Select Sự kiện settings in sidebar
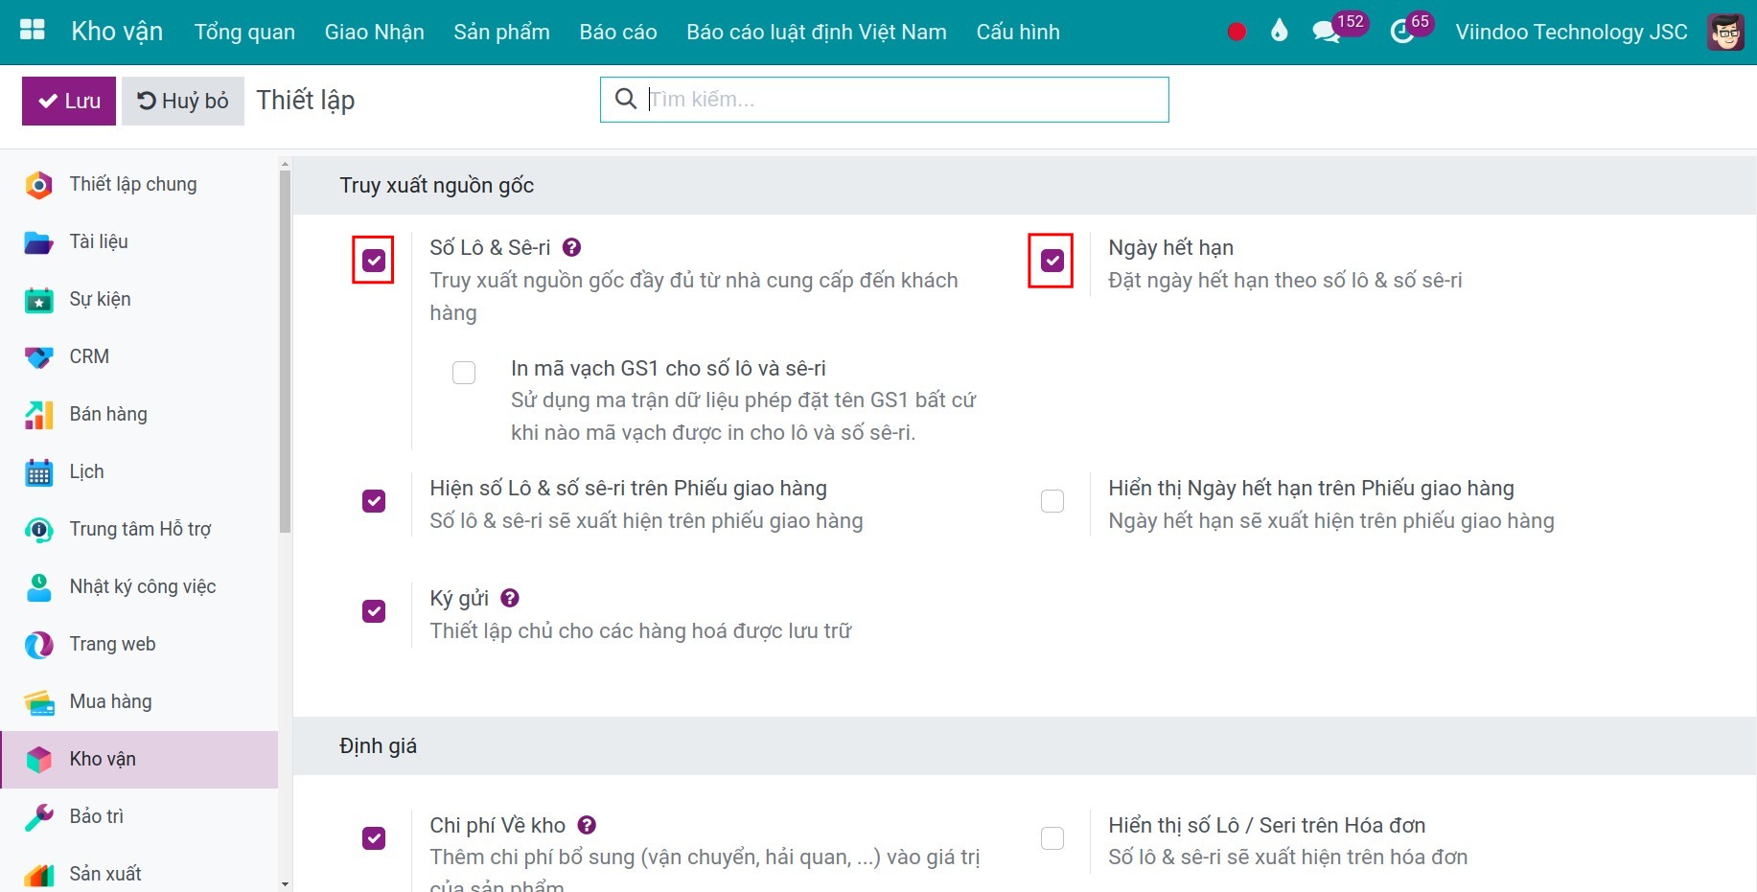Screen dimensions: 1757x892 (140, 299)
